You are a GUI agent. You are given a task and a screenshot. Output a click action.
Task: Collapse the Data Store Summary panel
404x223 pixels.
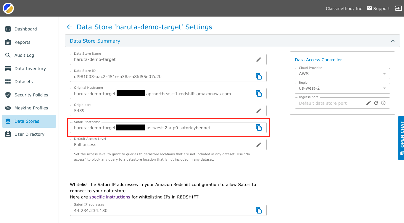pyautogui.click(x=393, y=41)
